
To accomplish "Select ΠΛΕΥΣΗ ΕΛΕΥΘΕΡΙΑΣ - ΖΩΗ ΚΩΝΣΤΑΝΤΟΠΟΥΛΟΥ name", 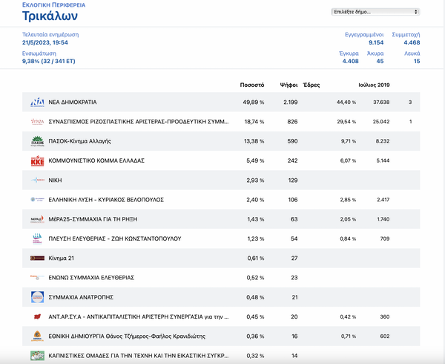I will point(115,238).
